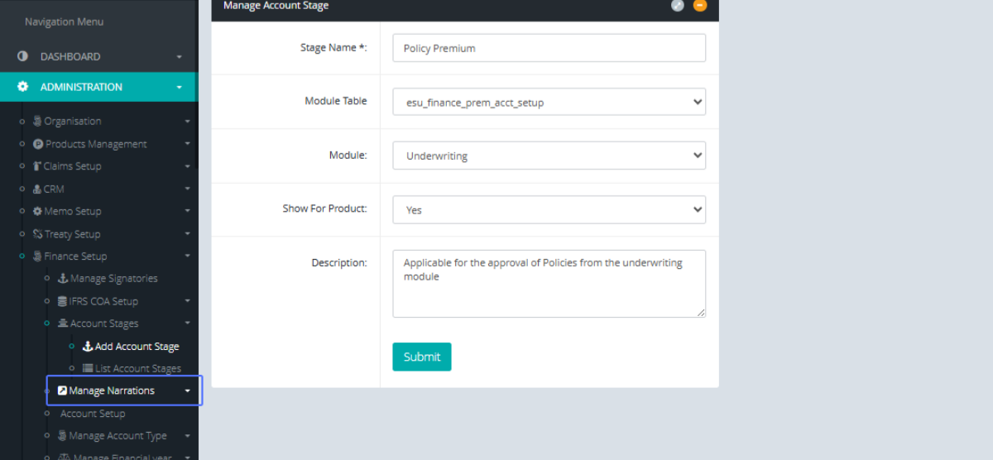
Task: Click the IFRS COA Setup database icon
Action: (62, 301)
